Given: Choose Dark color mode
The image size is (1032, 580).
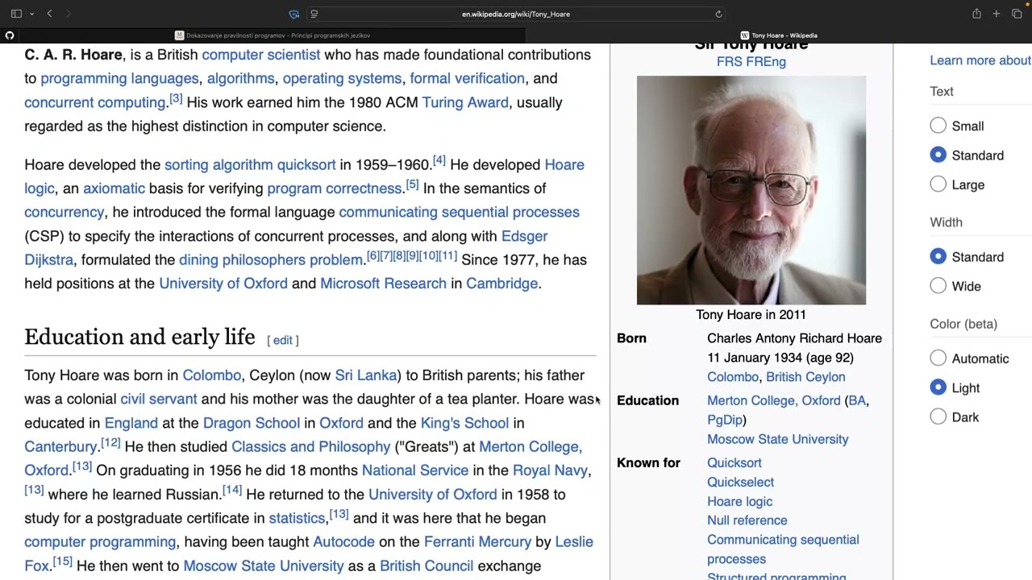Looking at the screenshot, I should click(x=938, y=417).
